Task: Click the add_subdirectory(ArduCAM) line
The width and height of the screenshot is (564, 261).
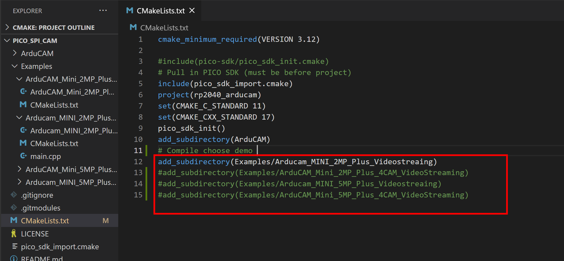Action: pos(214,139)
